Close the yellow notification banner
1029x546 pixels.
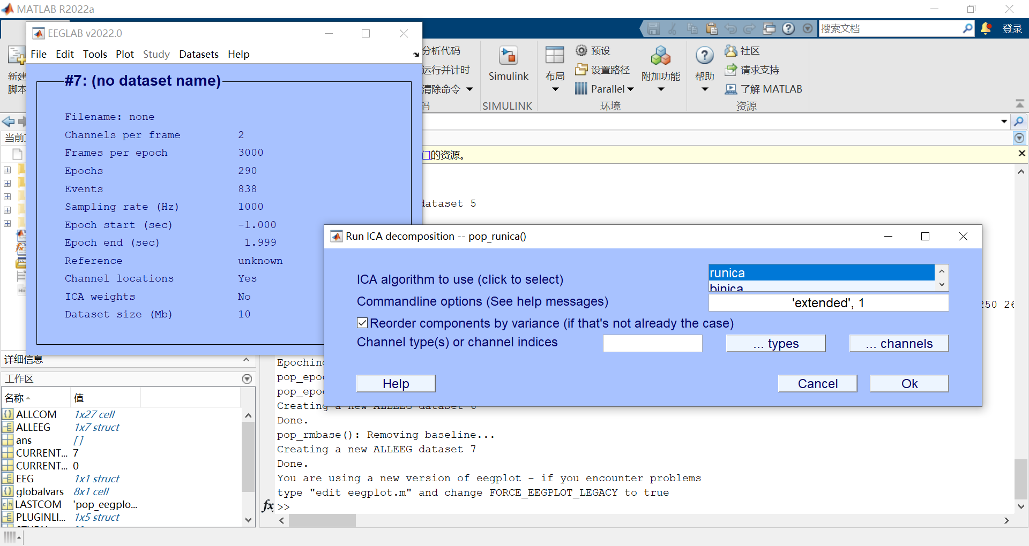[x=1021, y=154]
